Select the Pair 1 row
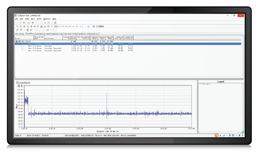The height and width of the screenshot is (152, 259). 128,44
